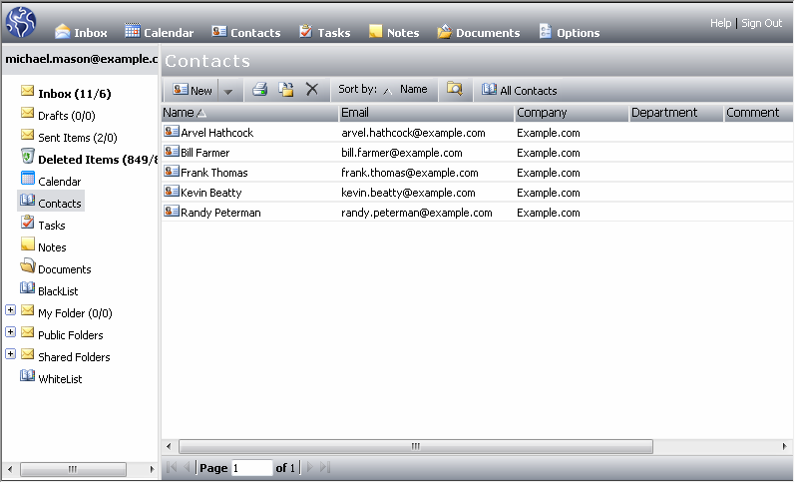The height and width of the screenshot is (483, 795).
Task: Click the Sign Out link
Action: pyautogui.click(x=761, y=23)
